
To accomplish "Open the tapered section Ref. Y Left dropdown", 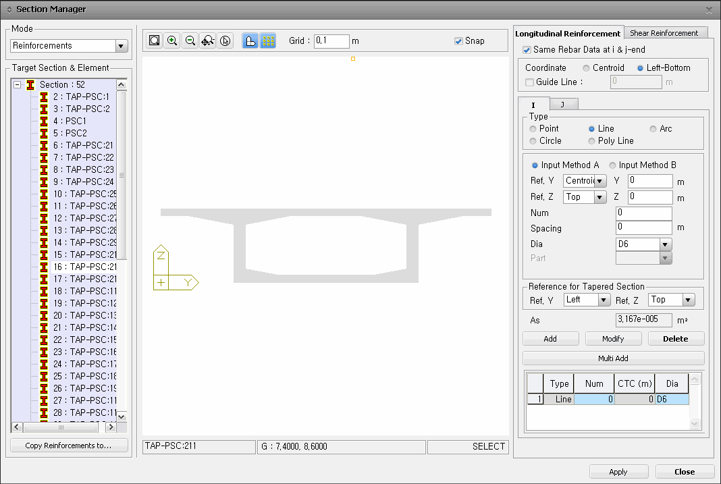I will point(604,300).
